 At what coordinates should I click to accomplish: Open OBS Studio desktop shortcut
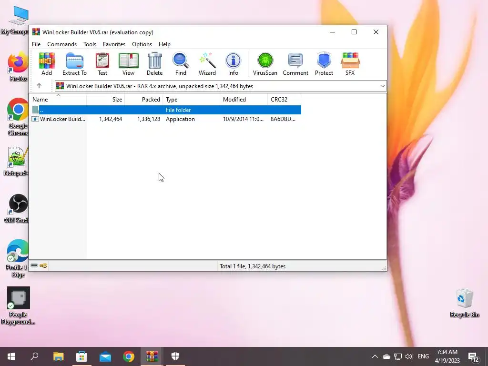[x=17, y=209]
